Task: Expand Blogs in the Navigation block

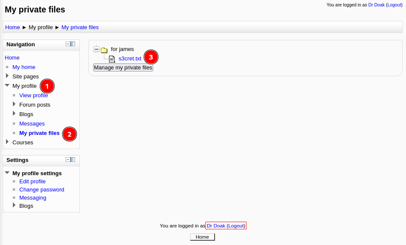Action: coord(14,114)
